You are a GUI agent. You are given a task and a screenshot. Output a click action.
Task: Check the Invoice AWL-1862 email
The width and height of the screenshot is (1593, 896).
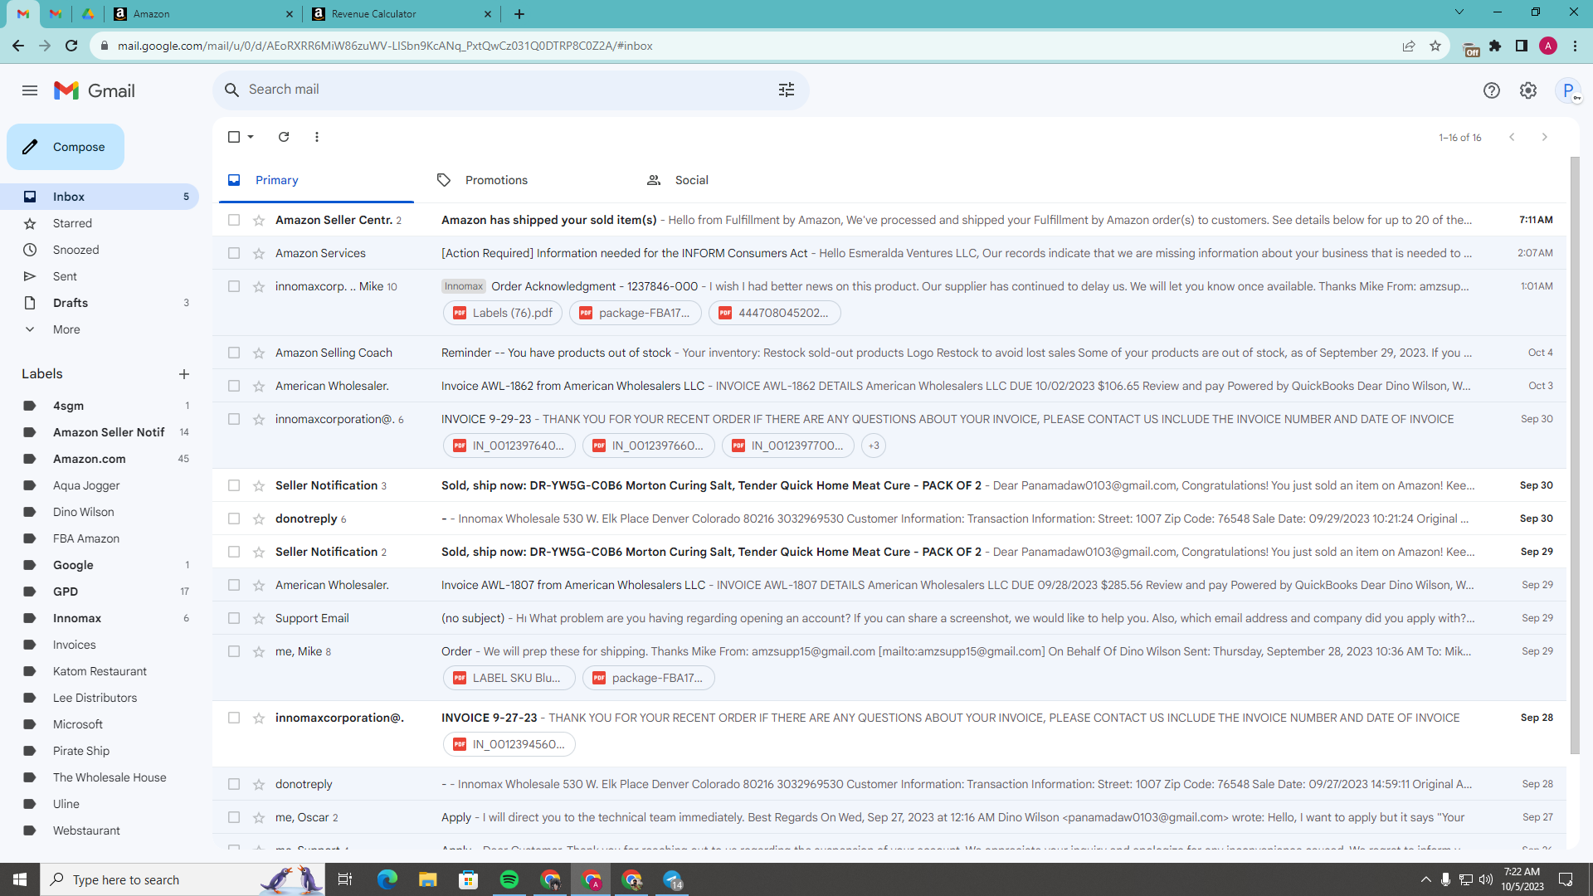coord(234,386)
